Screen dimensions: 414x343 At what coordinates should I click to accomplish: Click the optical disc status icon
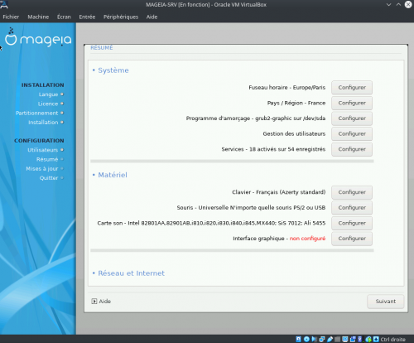[306, 339]
